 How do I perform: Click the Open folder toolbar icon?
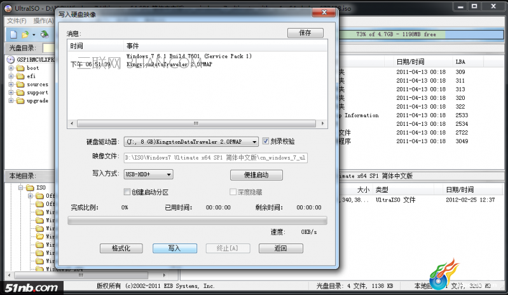(x=25, y=34)
